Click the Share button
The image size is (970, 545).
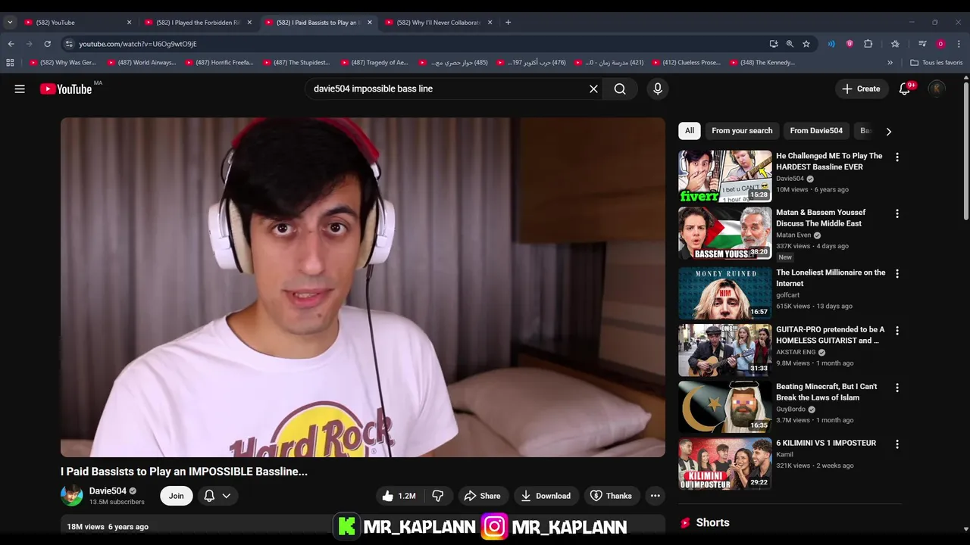point(482,496)
